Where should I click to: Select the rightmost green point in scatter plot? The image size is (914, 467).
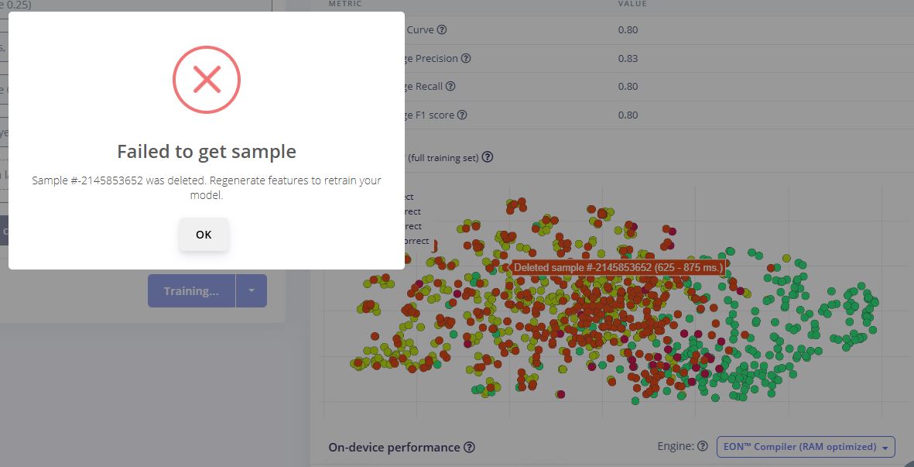pyautogui.click(x=874, y=301)
